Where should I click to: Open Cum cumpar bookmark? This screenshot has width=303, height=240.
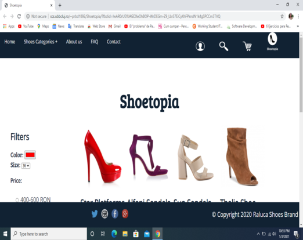(x=174, y=26)
